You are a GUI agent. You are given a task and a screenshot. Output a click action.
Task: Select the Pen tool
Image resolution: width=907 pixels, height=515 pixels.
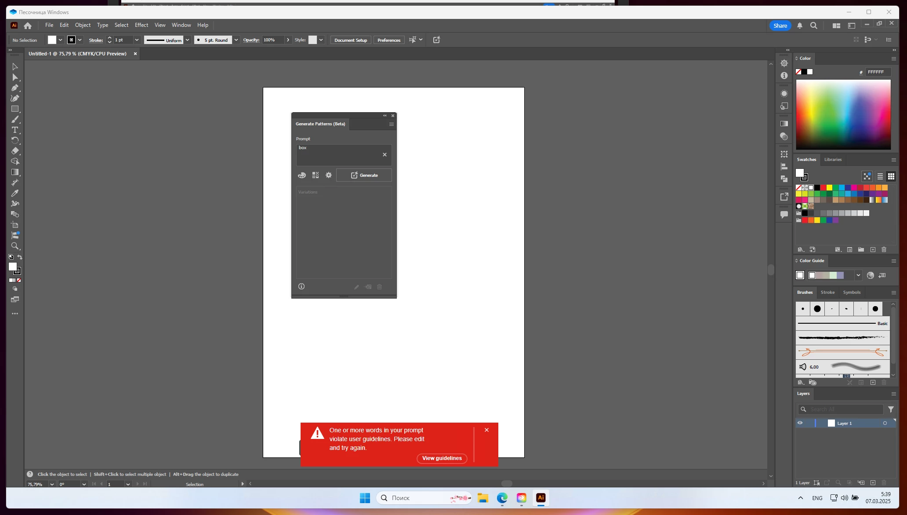15,88
